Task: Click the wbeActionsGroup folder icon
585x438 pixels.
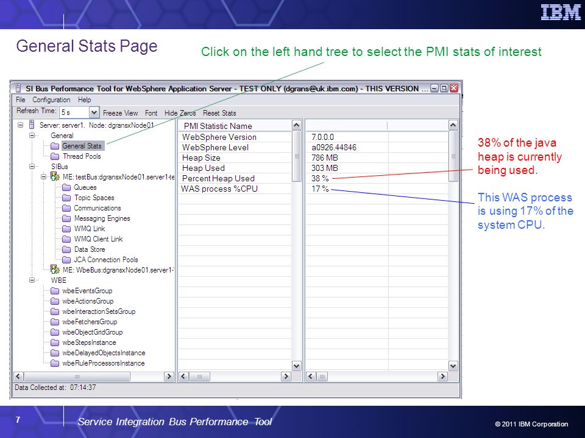Action: click(x=55, y=301)
